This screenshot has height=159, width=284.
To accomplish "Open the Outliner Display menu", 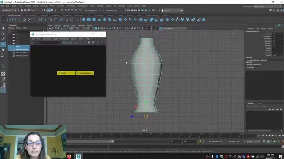I will 11,28.
